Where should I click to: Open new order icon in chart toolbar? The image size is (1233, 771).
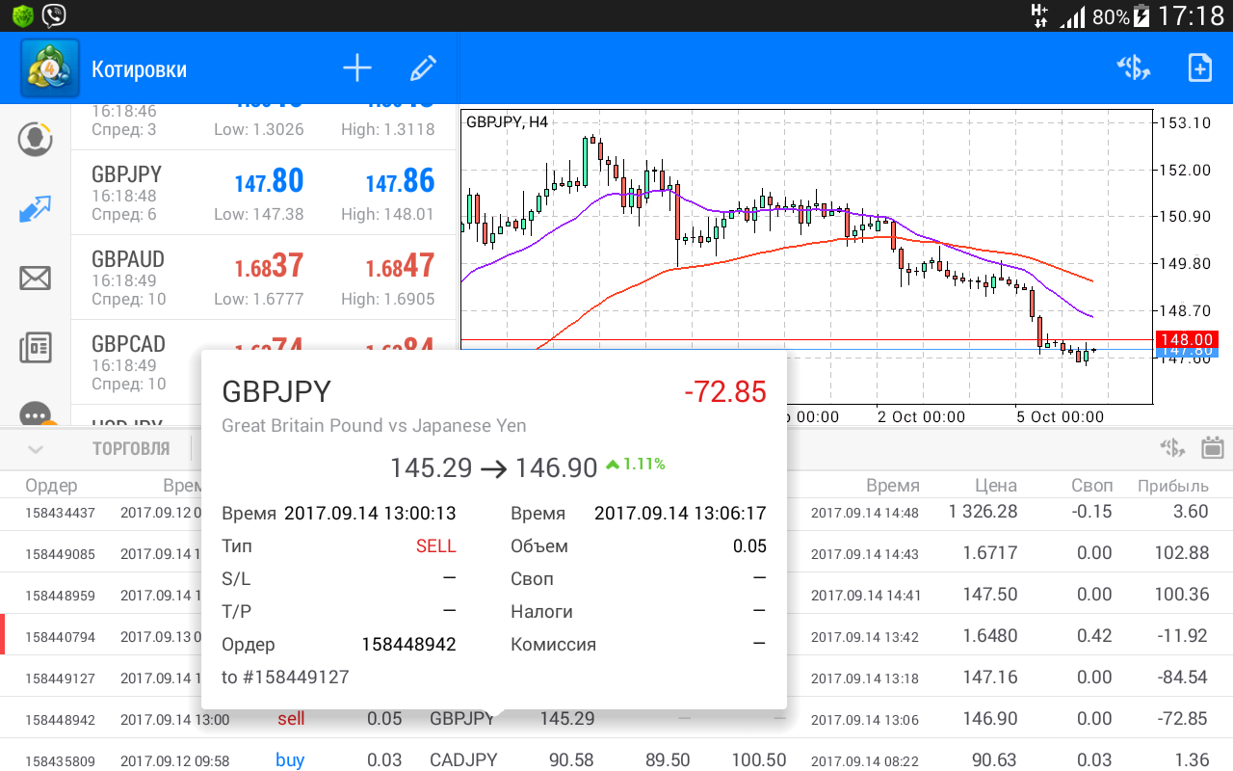(x=1135, y=68)
